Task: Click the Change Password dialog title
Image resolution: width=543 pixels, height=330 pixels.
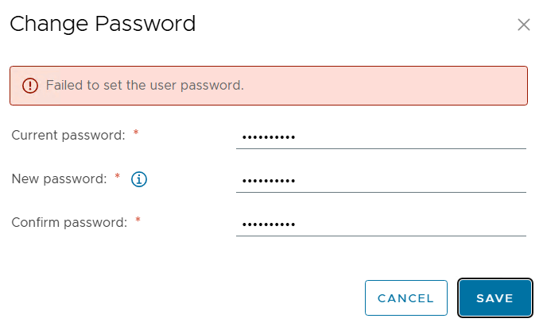Action: pyautogui.click(x=103, y=25)
